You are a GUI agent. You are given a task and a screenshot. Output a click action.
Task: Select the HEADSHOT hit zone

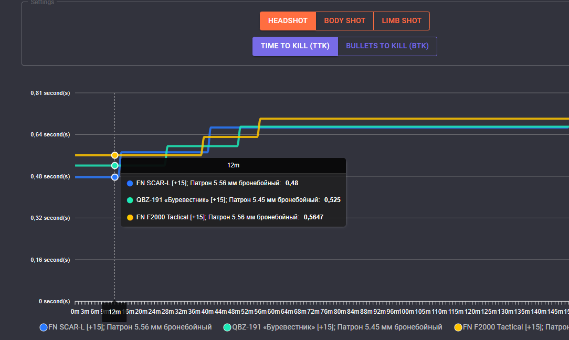coord(288,20)
